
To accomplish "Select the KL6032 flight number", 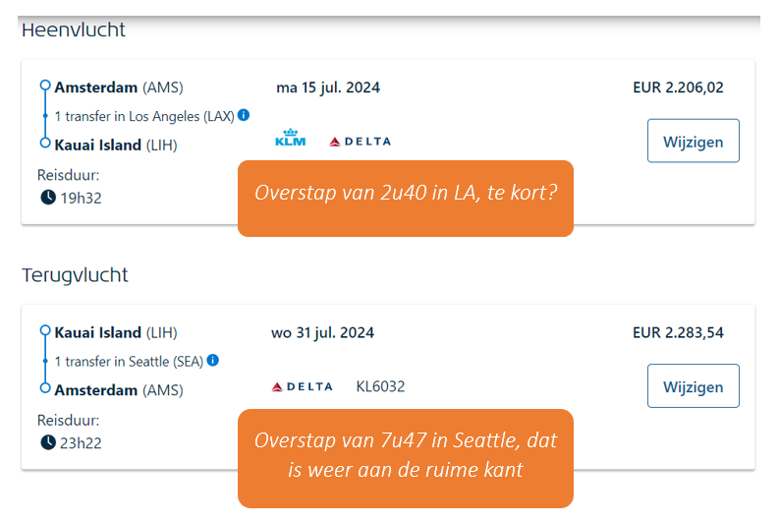I will (380, 386).
